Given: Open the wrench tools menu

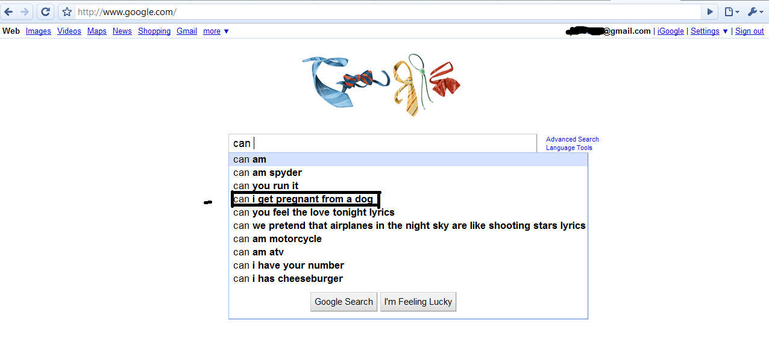Looking at the screenshot, I should pyautogui.click(x=755, y=11).
